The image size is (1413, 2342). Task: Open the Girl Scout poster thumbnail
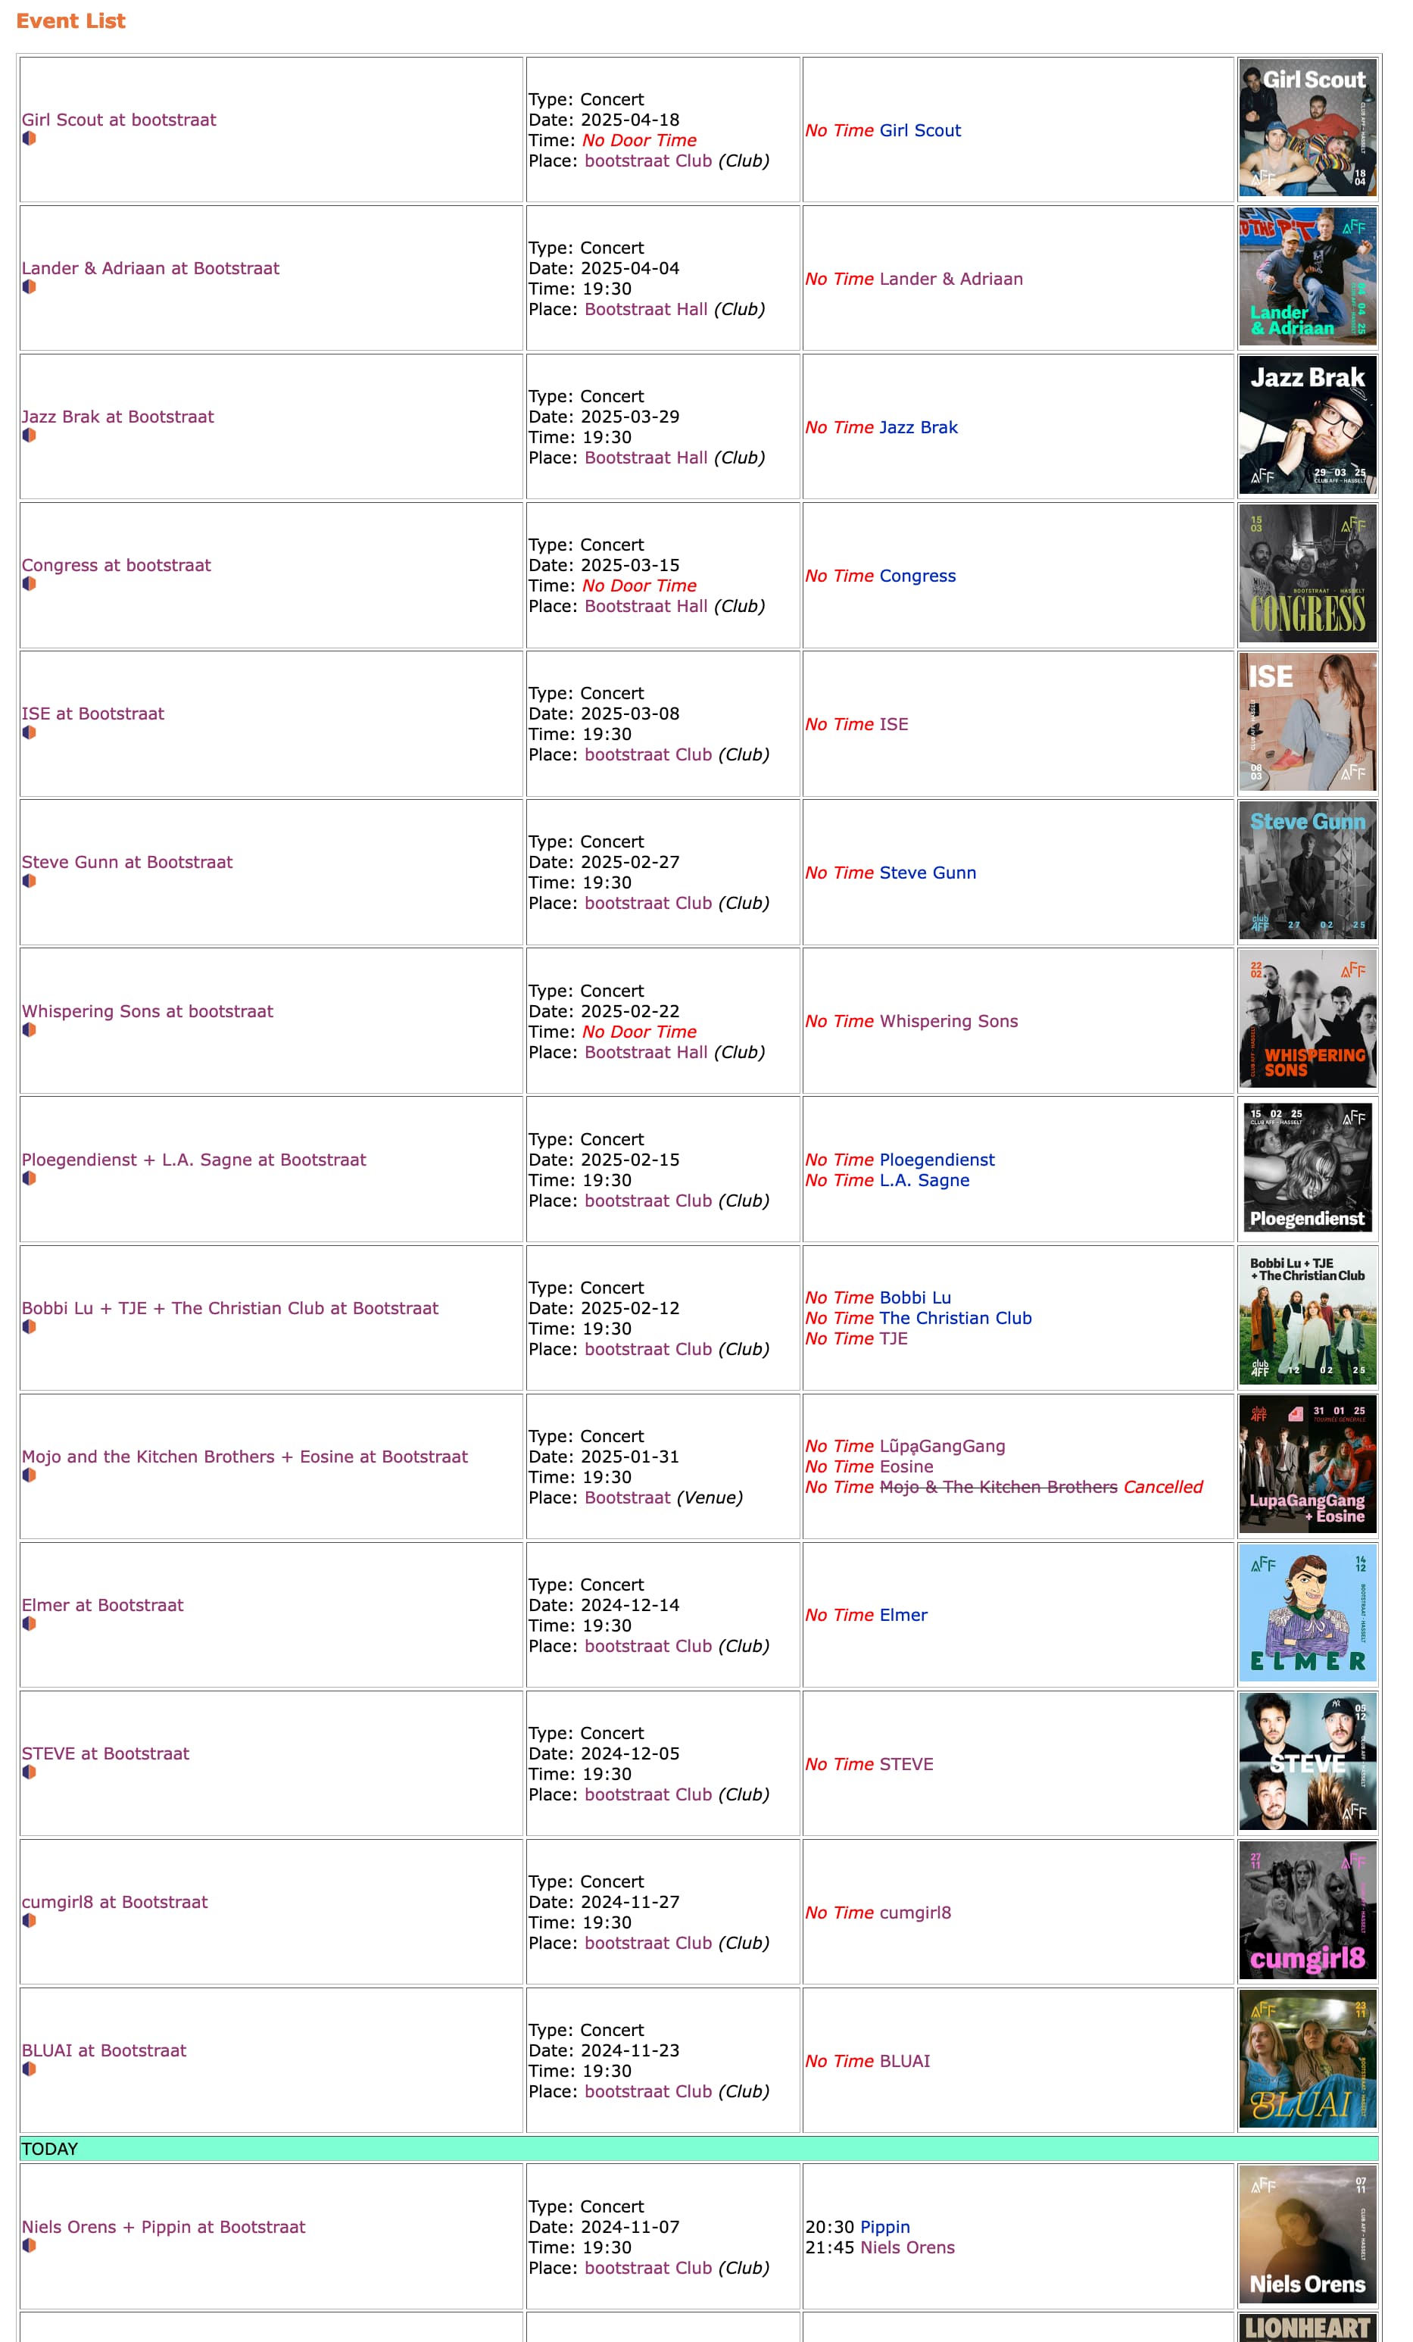click(1308, 128)
